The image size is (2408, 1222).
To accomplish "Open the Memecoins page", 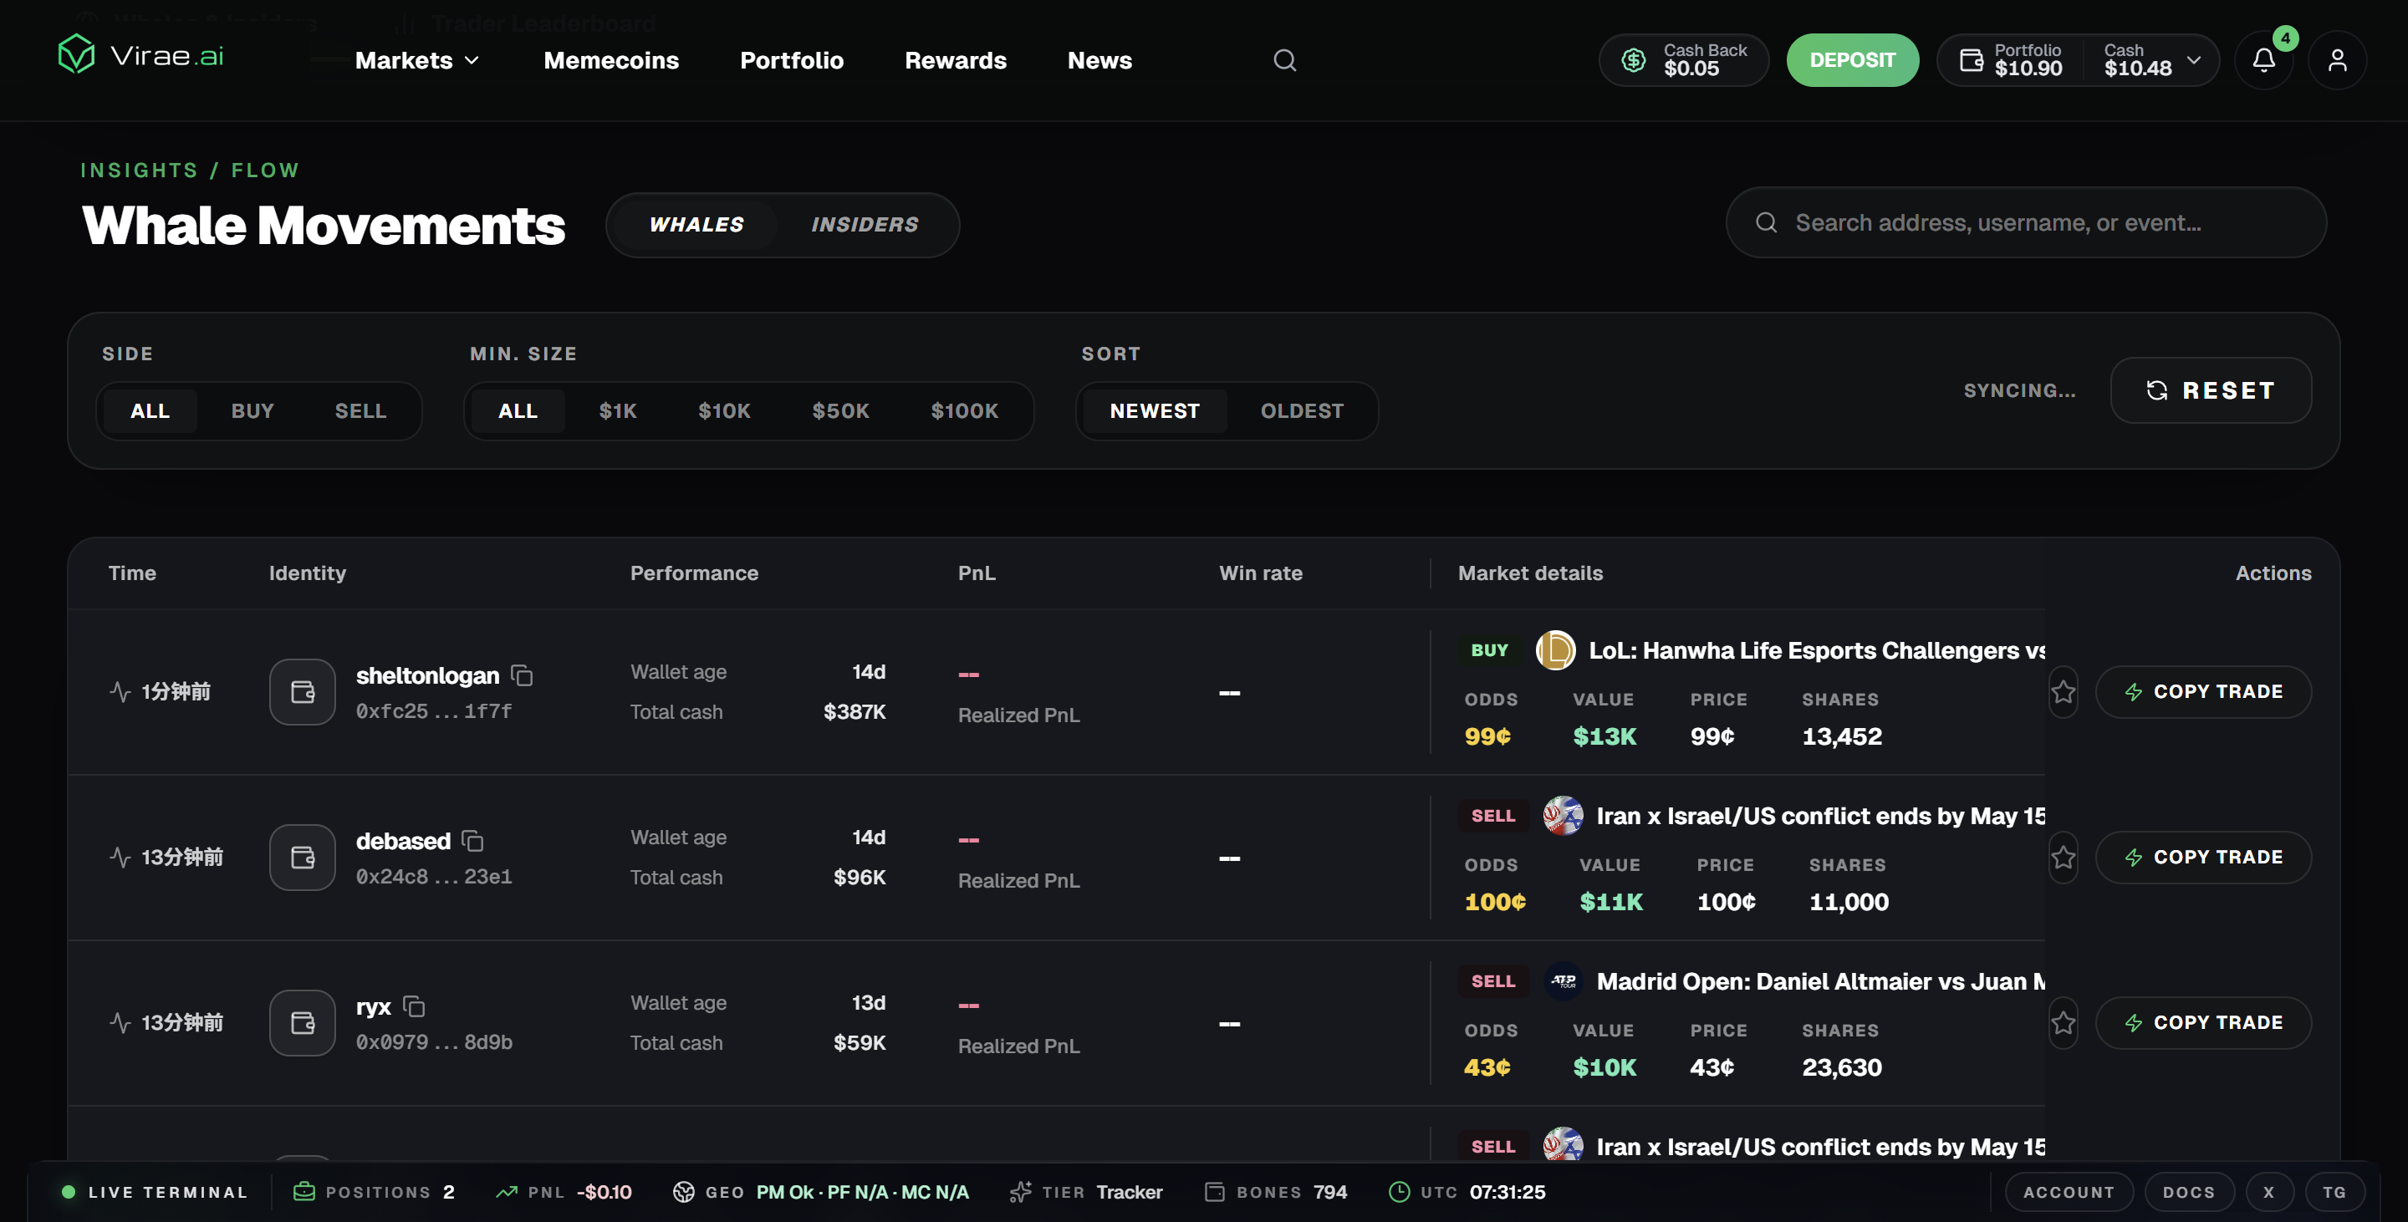I will [x=611, y=61].
